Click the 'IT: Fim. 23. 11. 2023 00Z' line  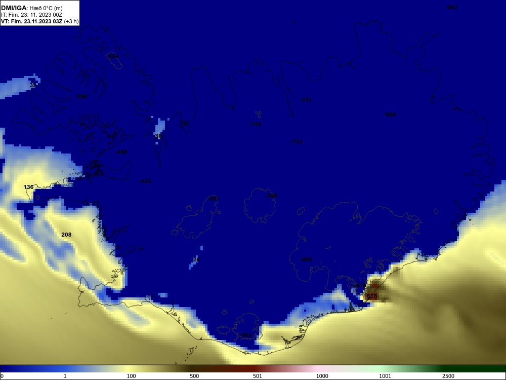(x=31, y=15)
